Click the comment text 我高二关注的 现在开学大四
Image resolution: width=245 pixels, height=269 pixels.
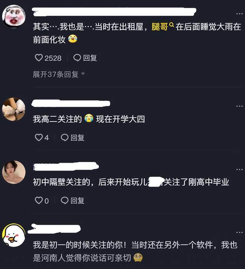pos(89,119)
